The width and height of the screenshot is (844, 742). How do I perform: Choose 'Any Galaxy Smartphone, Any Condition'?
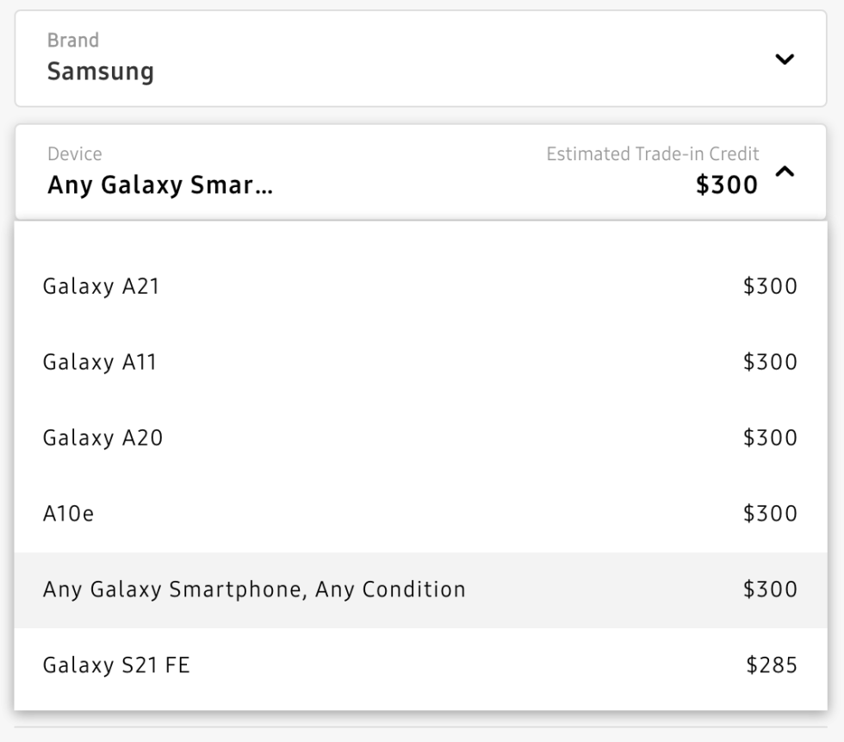click(254, 589)
